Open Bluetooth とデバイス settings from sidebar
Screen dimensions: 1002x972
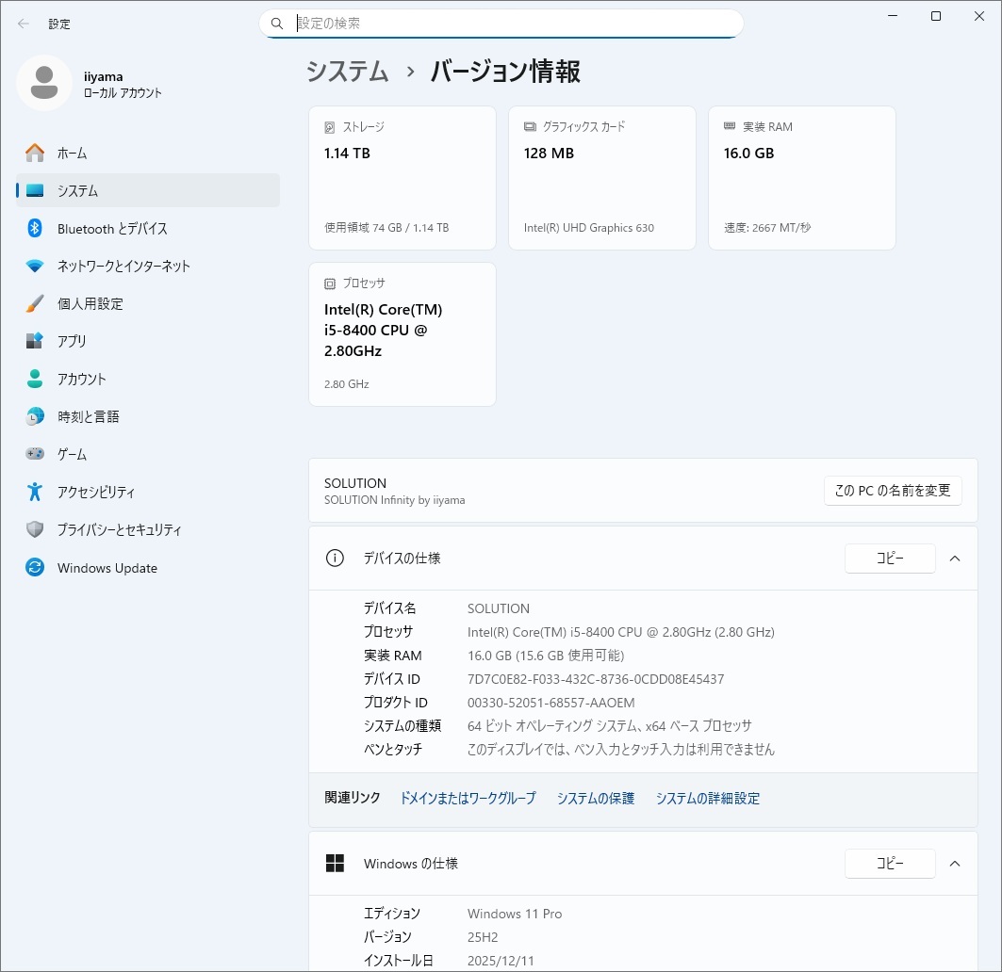pos(113,228)
